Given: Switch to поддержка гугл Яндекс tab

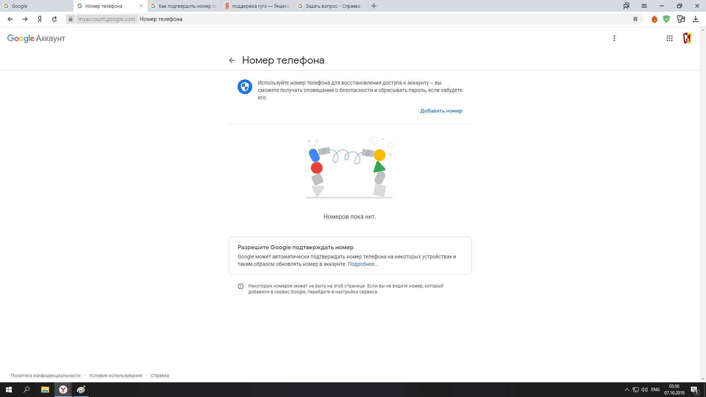Looking at the screenshot, I should click(x=257, y=6).
